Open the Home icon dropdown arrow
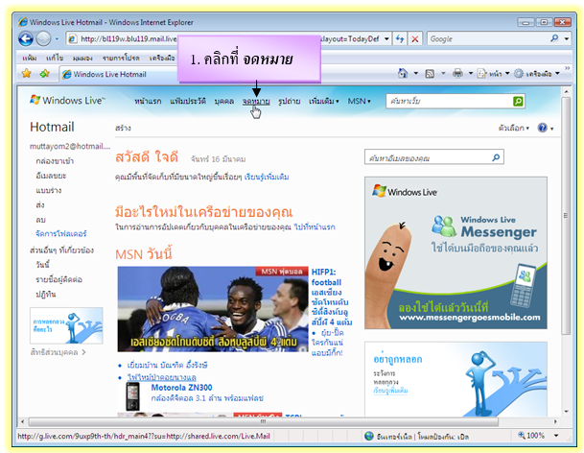This screenshot has height=453, width=584. point(416,74)
